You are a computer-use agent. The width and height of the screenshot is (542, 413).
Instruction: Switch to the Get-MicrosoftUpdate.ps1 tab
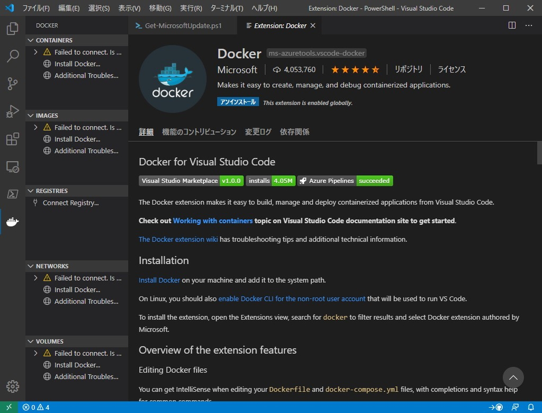pyautogui.click(x=183, y=25)
